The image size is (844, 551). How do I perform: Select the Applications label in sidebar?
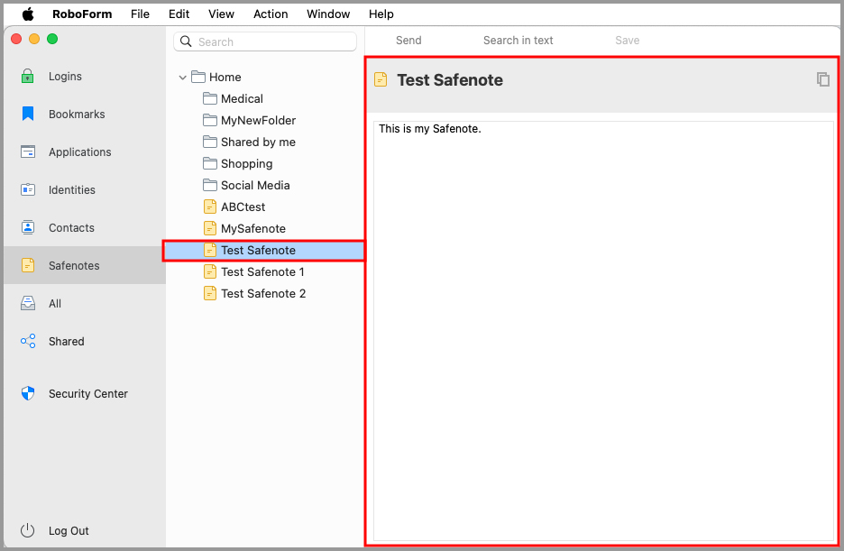point(79,152)
